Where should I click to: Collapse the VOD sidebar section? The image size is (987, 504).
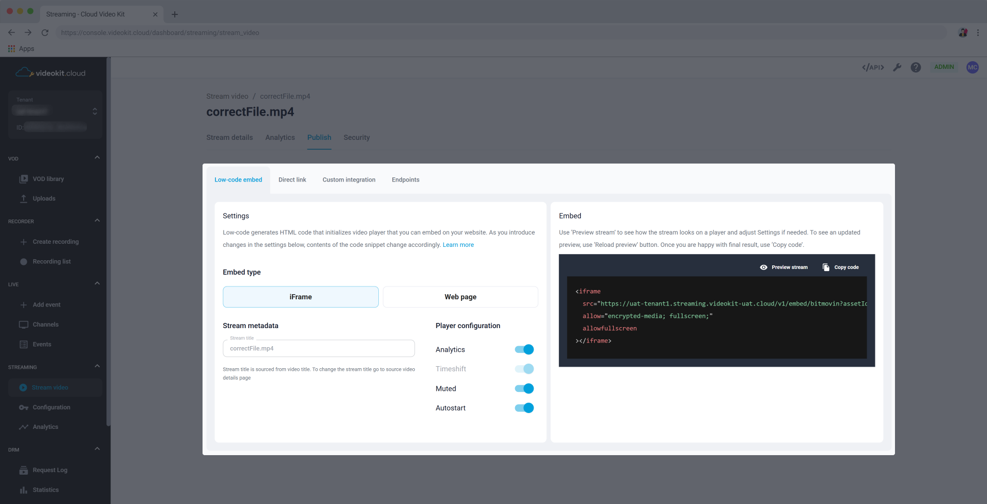coord(97,158)
